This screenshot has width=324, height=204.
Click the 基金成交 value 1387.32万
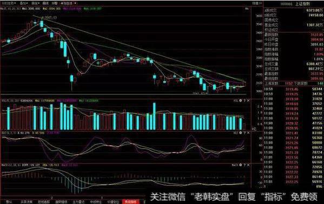click(x=315, y=25)
